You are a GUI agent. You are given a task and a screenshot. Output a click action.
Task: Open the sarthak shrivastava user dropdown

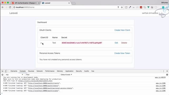(151, 13)
